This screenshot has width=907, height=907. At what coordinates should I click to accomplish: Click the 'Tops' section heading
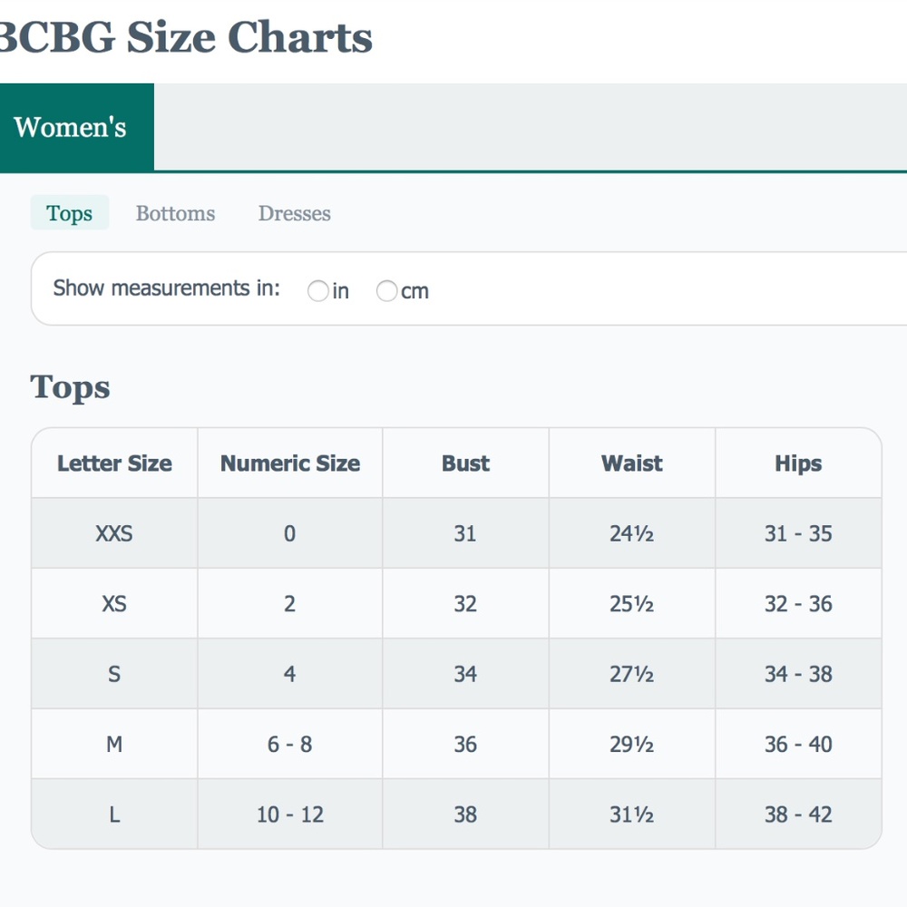tap(70, 387)
